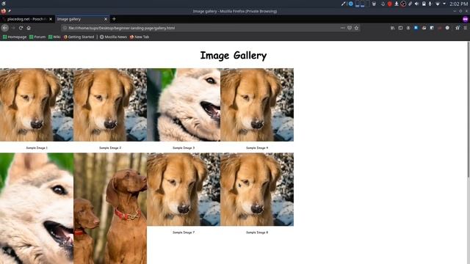470x264 pixels.
Task: Click the page vertical scrollbar
Action: [x=469, y=109]
